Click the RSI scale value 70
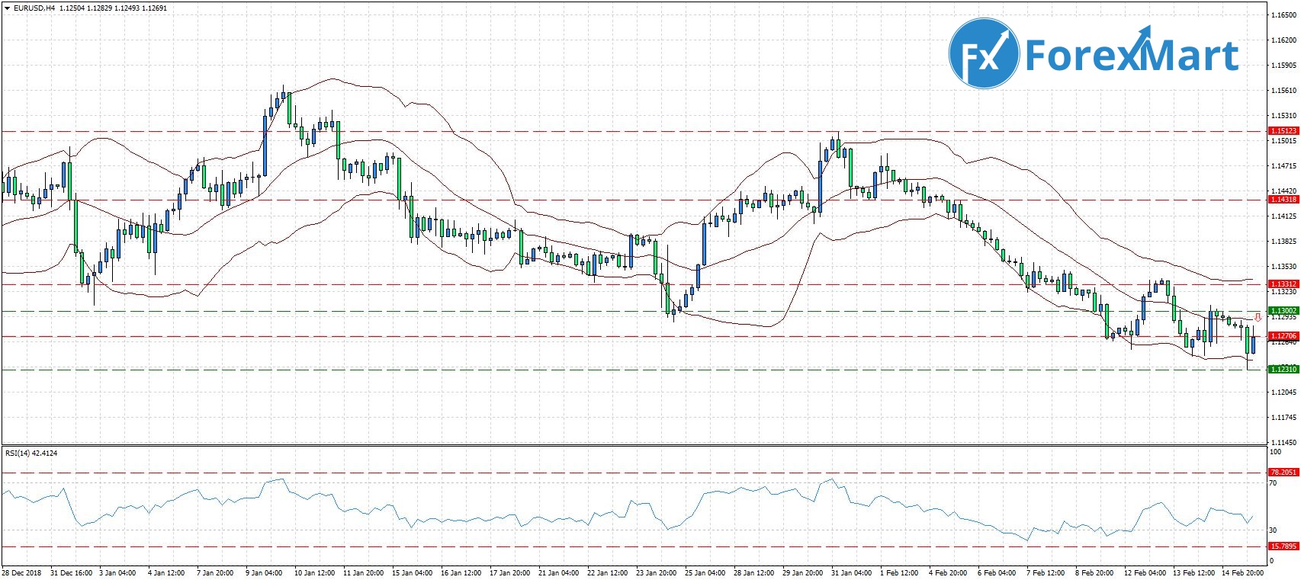Screen dimensions: 1301x580 click(1273, 483)
